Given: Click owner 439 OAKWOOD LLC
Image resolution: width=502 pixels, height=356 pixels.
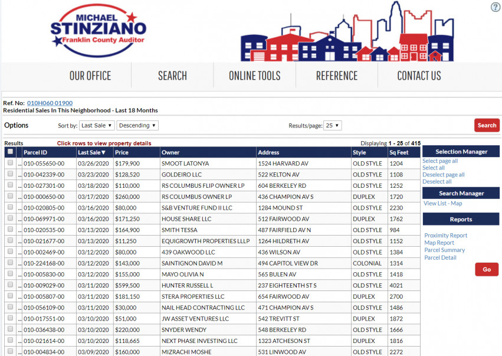Looking at the screenshot, I should pos(188,252).
